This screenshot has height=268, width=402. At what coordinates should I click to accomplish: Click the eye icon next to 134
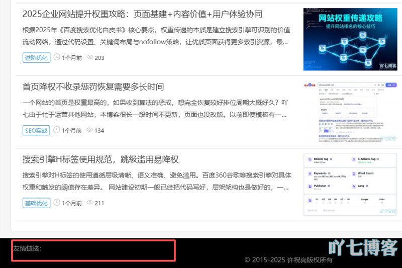[90, 130]
